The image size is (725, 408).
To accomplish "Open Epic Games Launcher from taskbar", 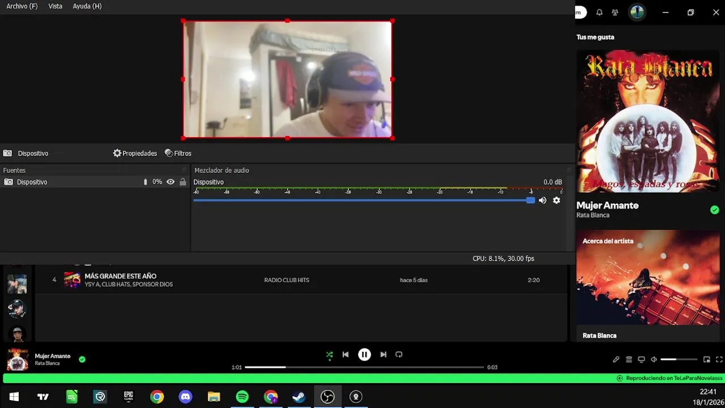I will pyautogui.click(x=129, y=397).
